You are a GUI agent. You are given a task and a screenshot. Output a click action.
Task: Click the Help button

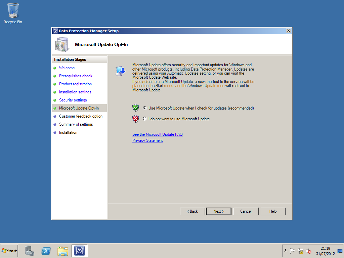[x=273, y=211]
